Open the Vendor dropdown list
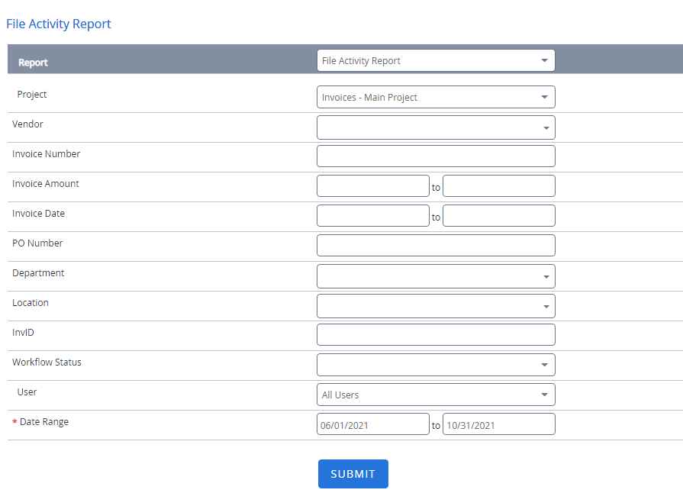The image size is (683, 493). [435, 127]
